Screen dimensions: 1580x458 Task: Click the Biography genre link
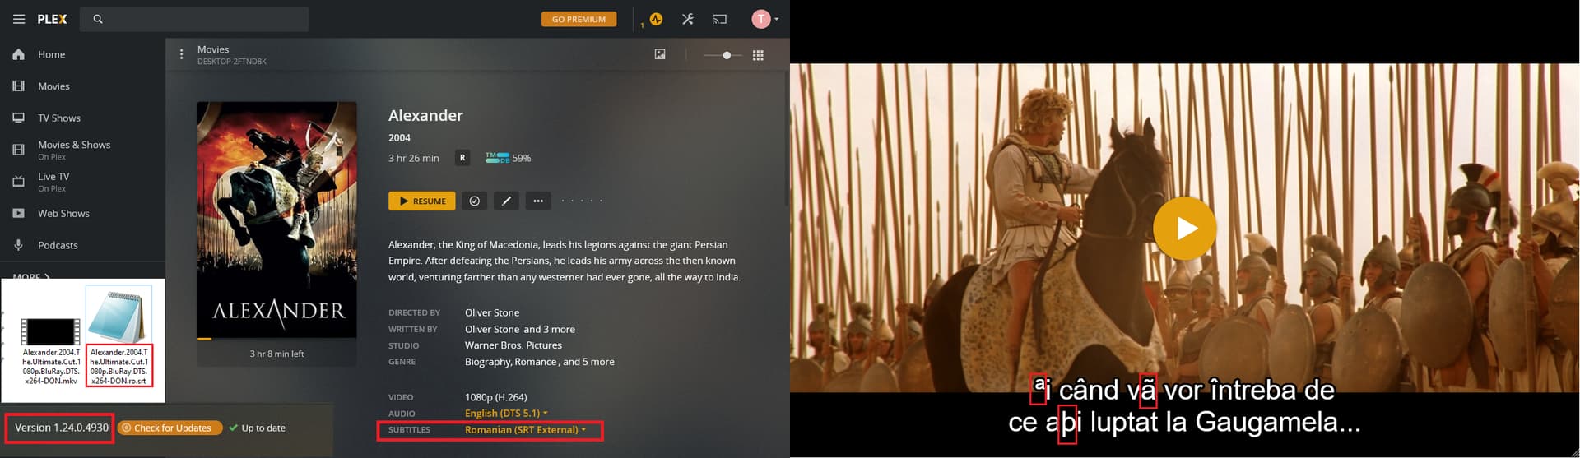click(488, 362)
